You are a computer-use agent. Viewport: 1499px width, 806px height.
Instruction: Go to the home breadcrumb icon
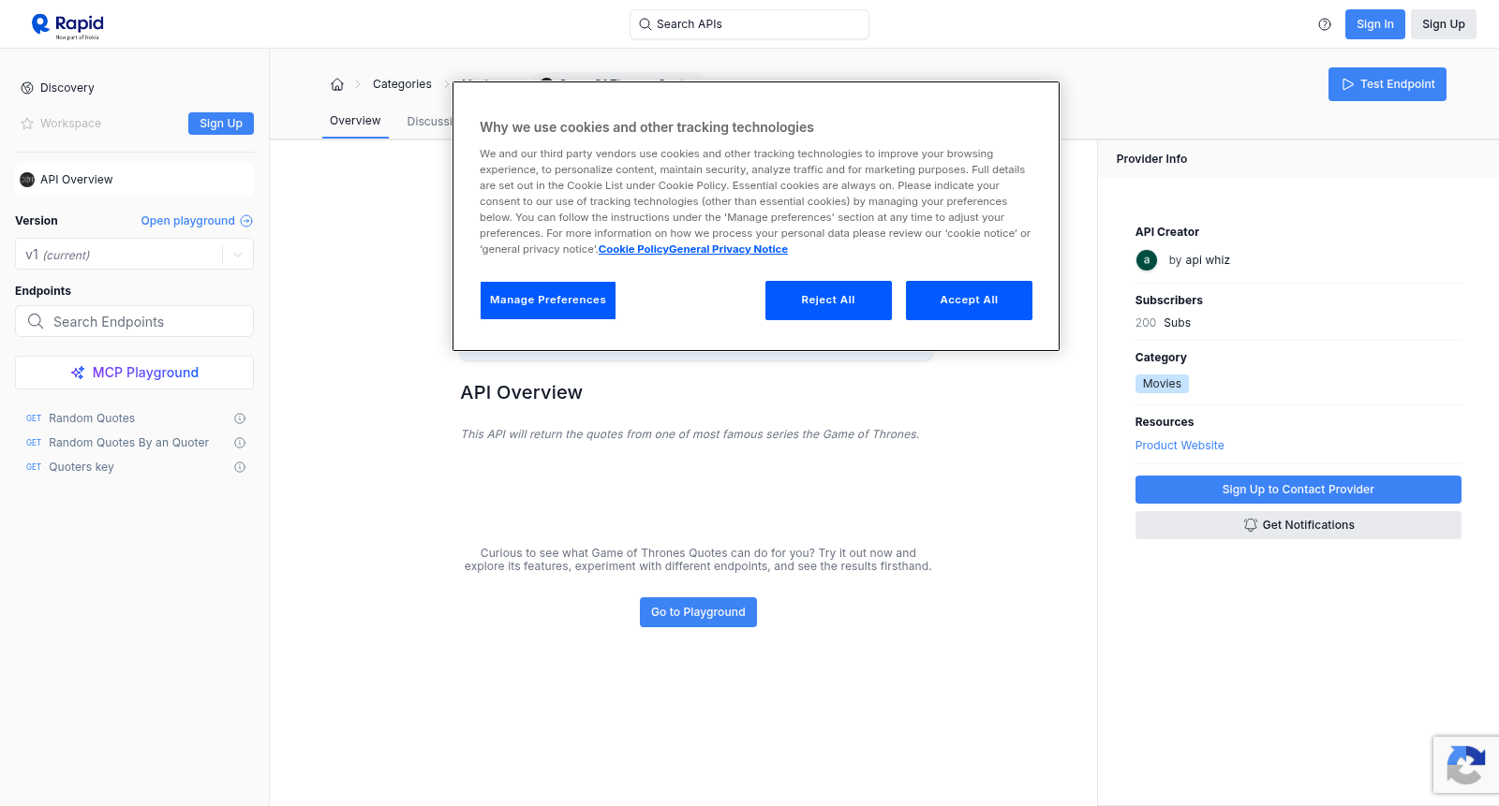point(337,84)
